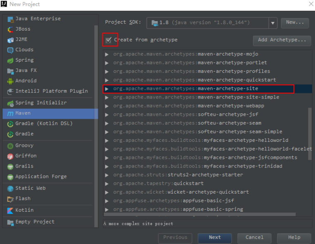Click the Android robot icon
Viewport: 315px width, 244px height.
[x=10, y=81]
